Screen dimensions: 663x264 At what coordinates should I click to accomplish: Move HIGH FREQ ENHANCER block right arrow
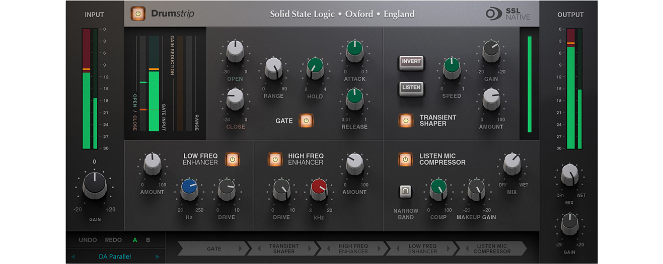click(379, 248)
